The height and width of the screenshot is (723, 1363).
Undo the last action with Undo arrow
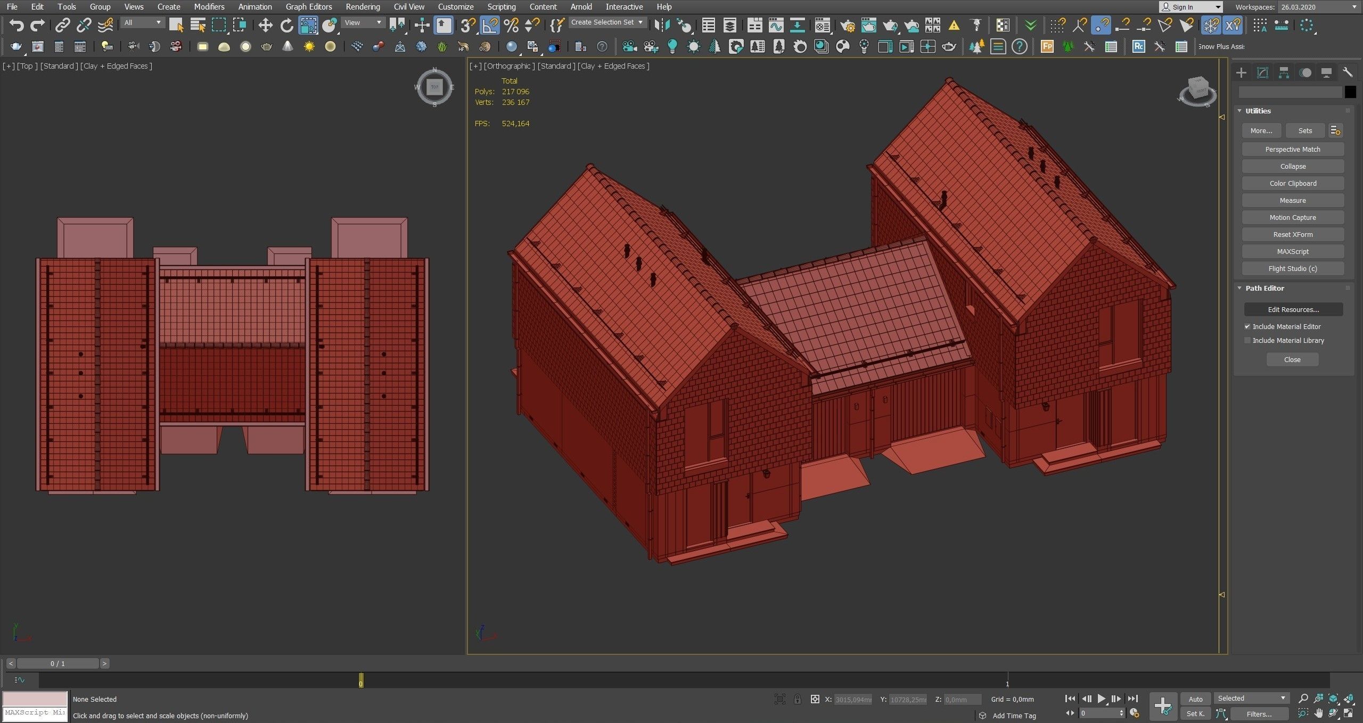coord(17,25)
